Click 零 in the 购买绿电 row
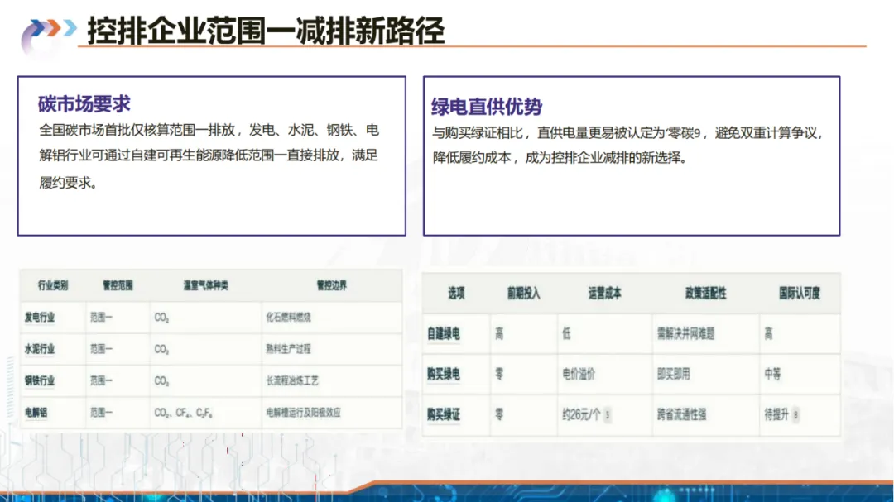 (499, 375)
